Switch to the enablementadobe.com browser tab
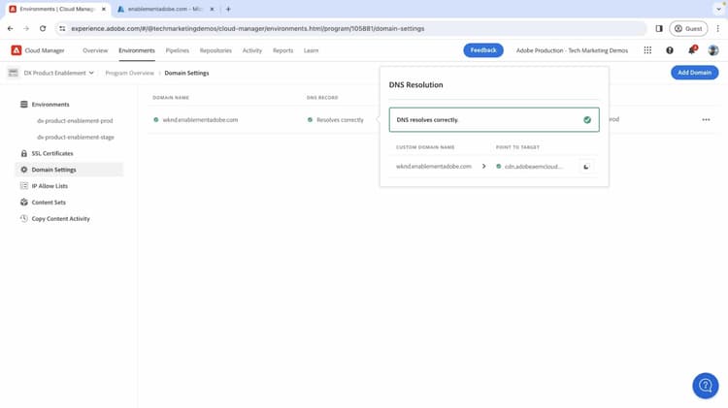Screen dimensions: 728x408 pyautogui.click(x=163, y=9)
